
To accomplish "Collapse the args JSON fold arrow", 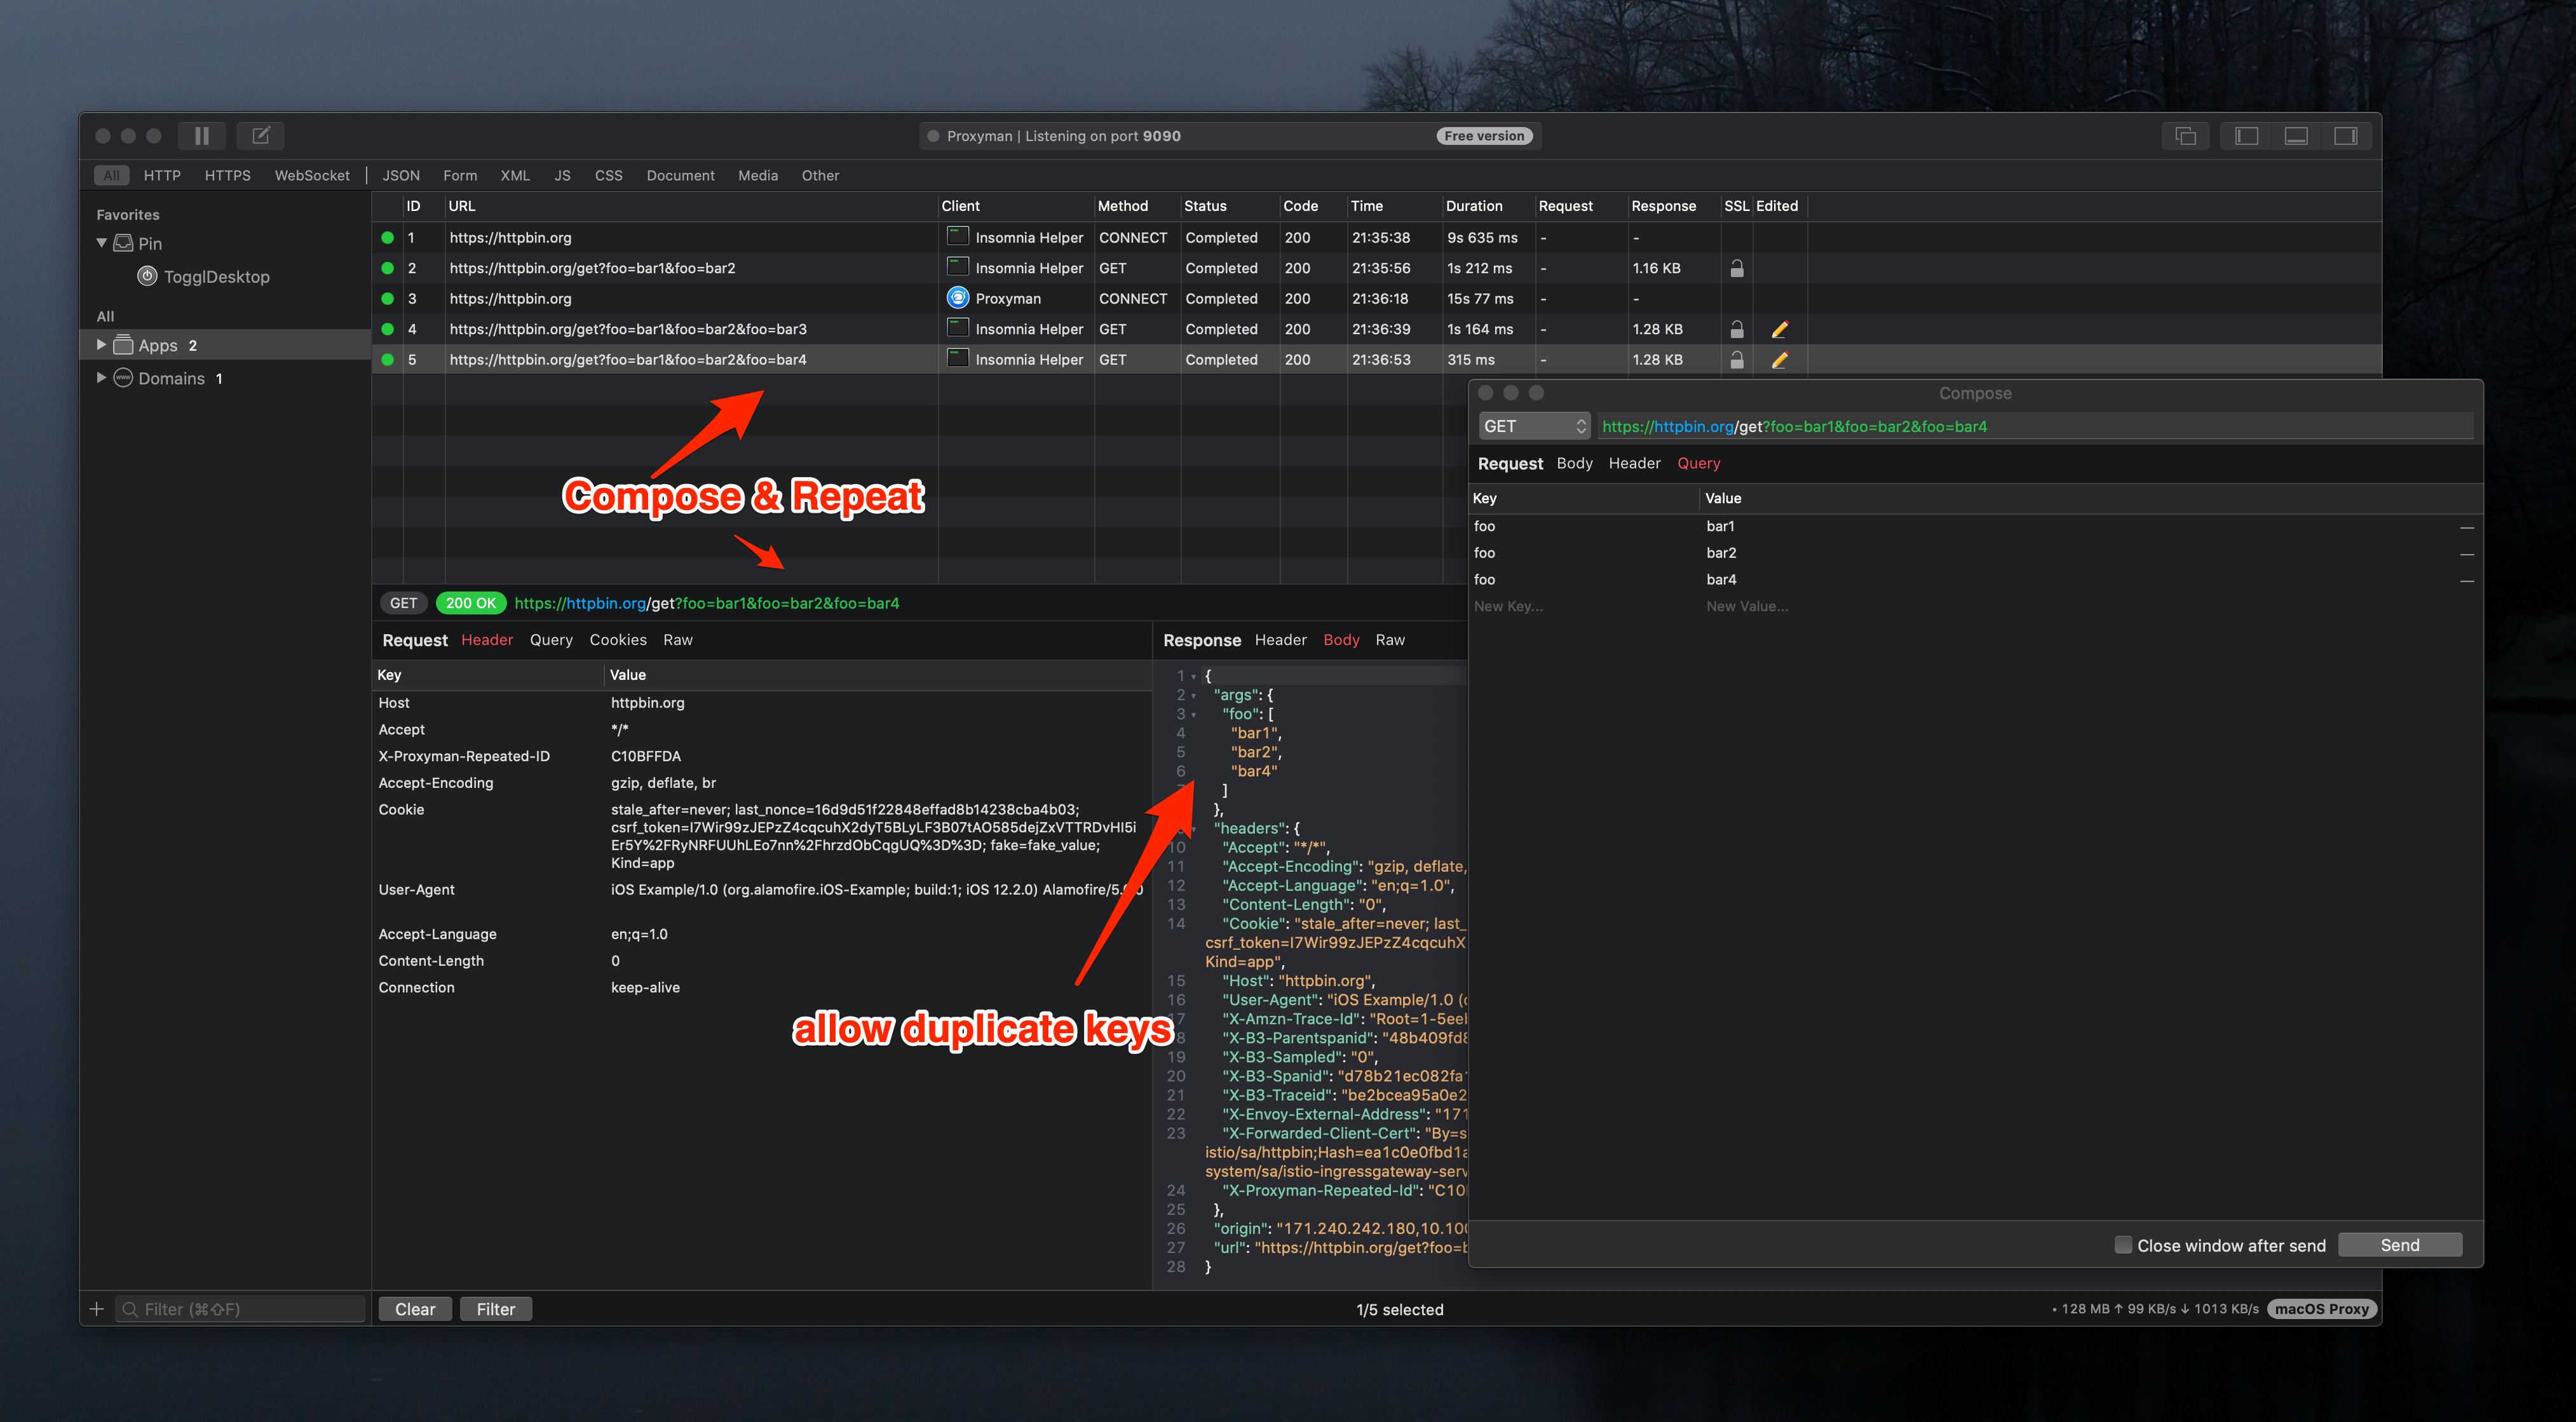I will (1194, 696).
